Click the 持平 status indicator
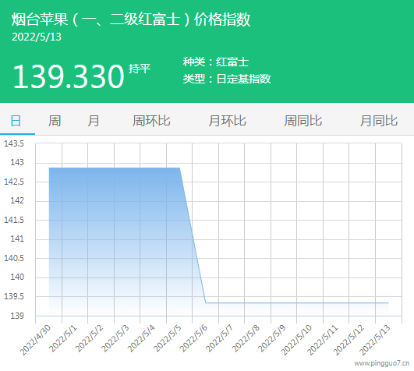The width and height of the screenshot is (414, 371). tap(140, 69)
